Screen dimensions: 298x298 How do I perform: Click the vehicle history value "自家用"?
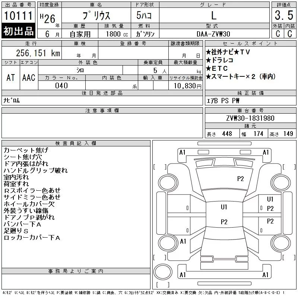point(80,34)
